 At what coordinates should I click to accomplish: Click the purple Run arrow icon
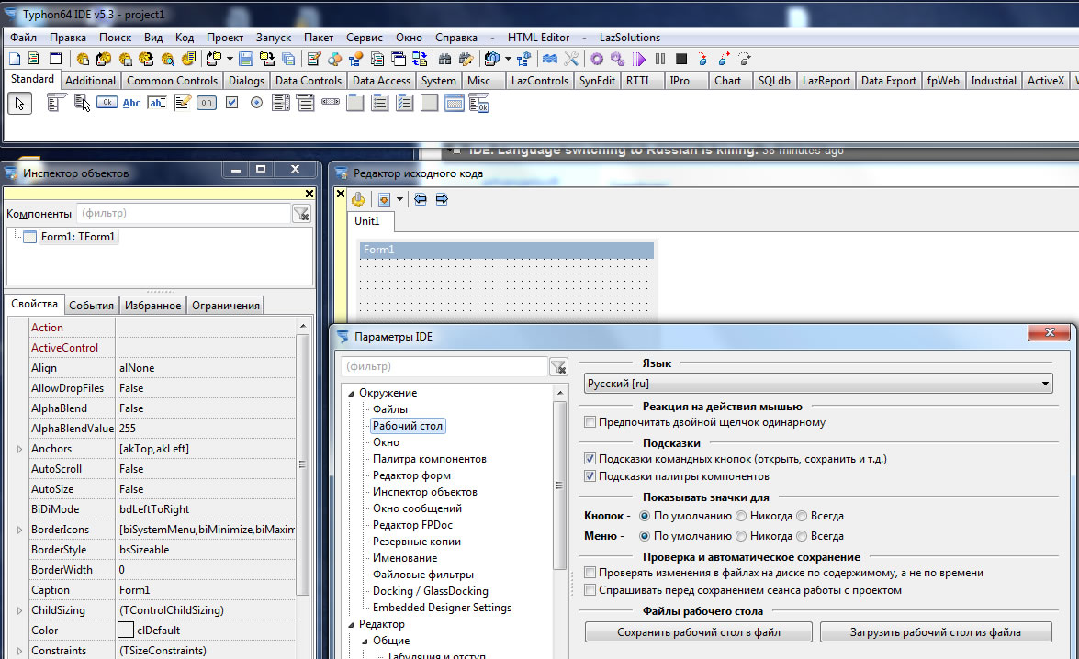[x=638, y=59]
